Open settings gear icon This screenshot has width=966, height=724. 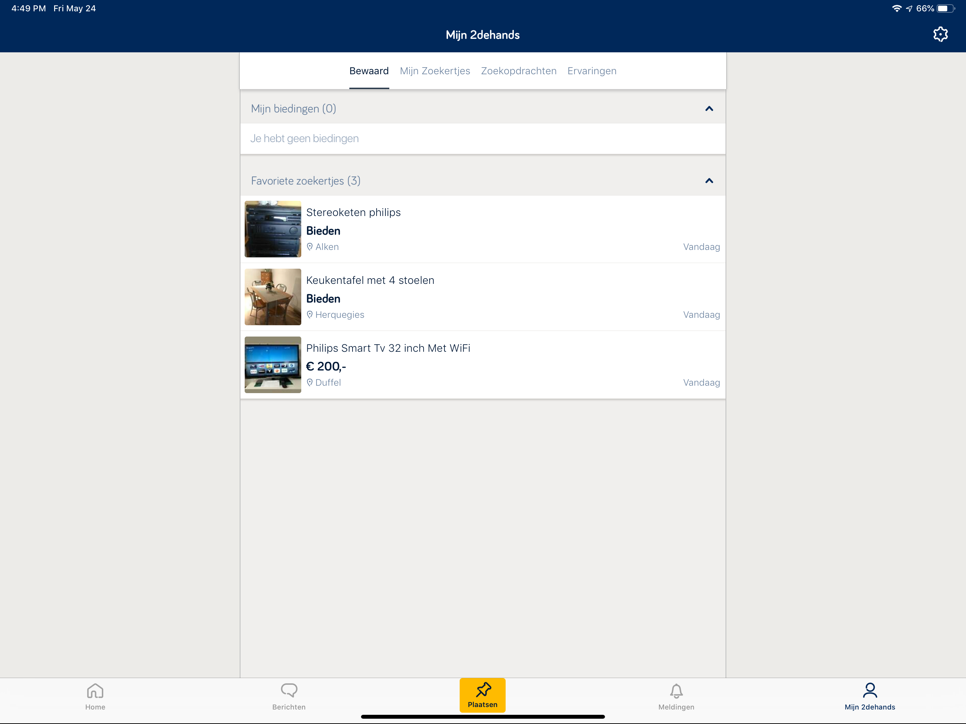click(940, 35)
